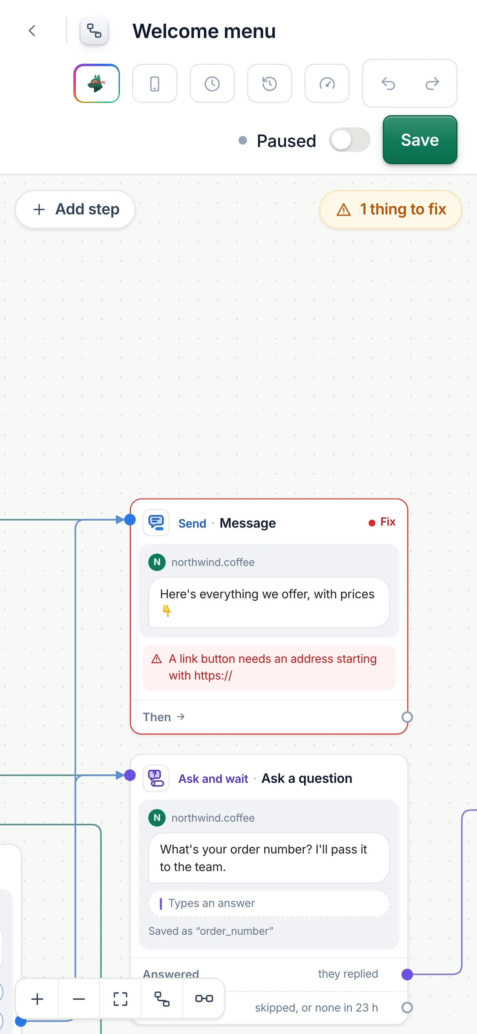Redo the last change
The height and width of the screenshot is (1034, 477).
click(x=432, y=83)
